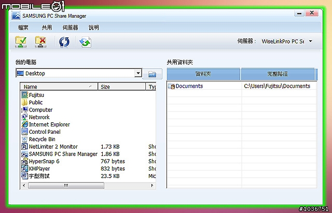Open the 共用 menu
The height and width of the screenshot is (213, 332).
47,27
